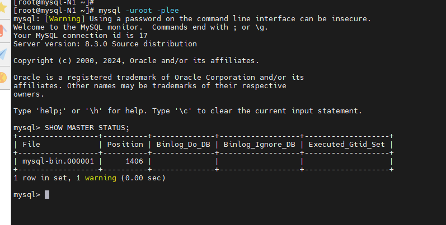Click the Binlog_Do_DB column header
Screen dimensions: 446x225
click(x=184, y=145)
